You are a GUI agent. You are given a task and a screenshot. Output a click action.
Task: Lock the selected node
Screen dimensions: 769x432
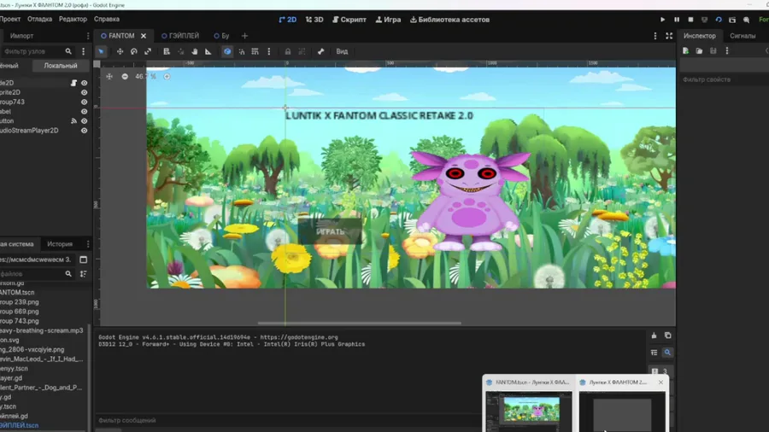tap(288, 51)
